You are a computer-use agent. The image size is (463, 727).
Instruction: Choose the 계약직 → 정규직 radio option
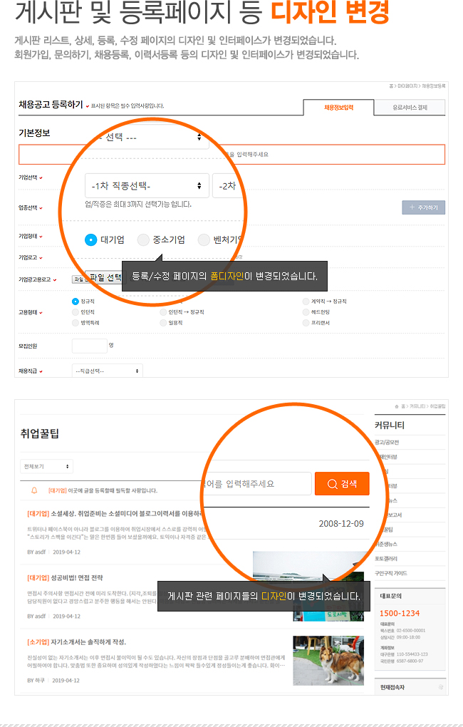306,301
